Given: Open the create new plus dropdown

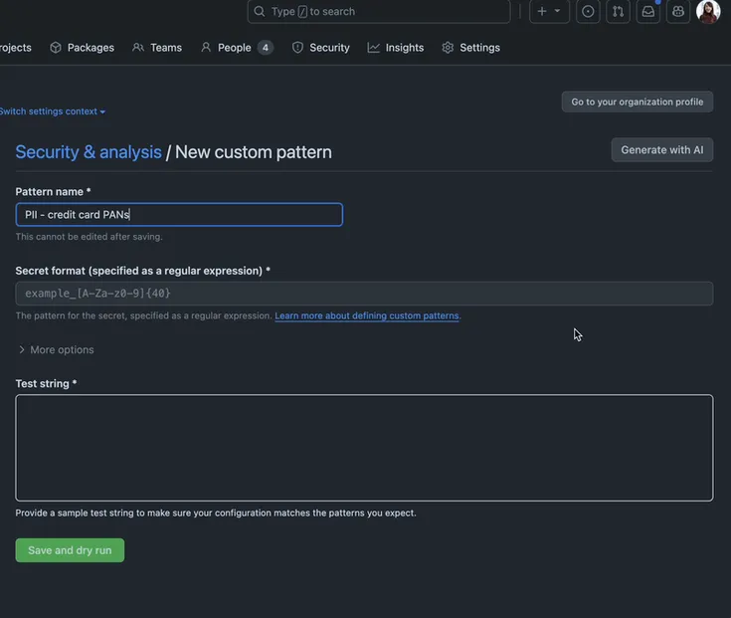Looking at the screenshot, I should coord(548,11).
